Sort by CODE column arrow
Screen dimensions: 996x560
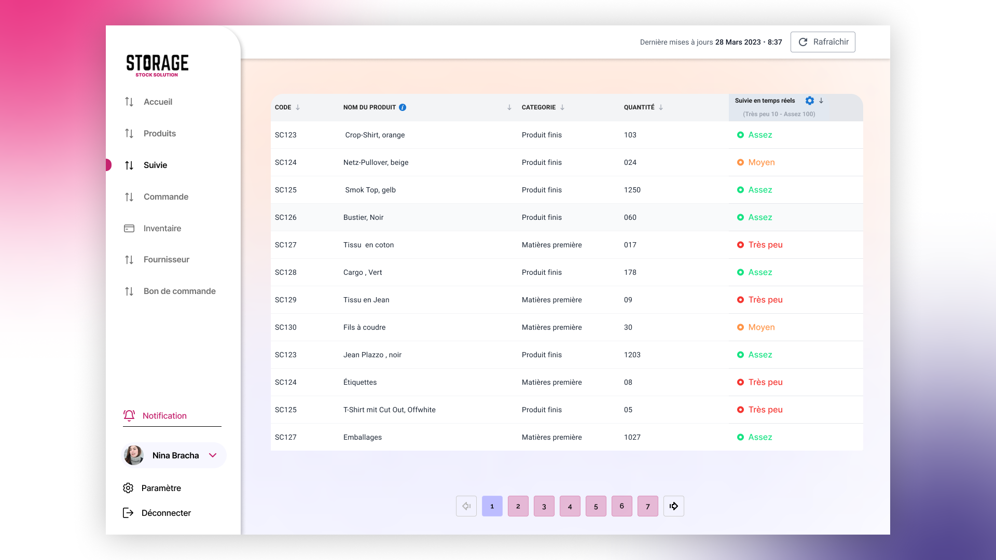point(298,107)
